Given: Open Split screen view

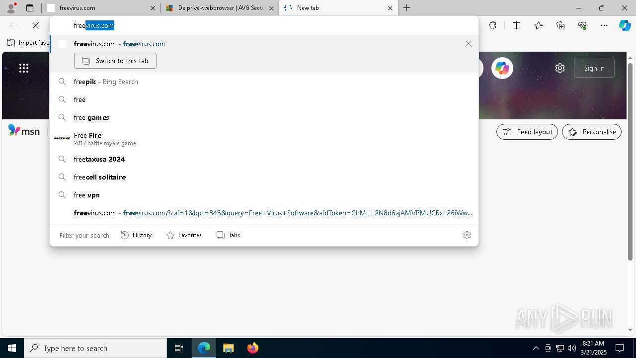Looking at the screenshot, I should [x=516, y=25].
